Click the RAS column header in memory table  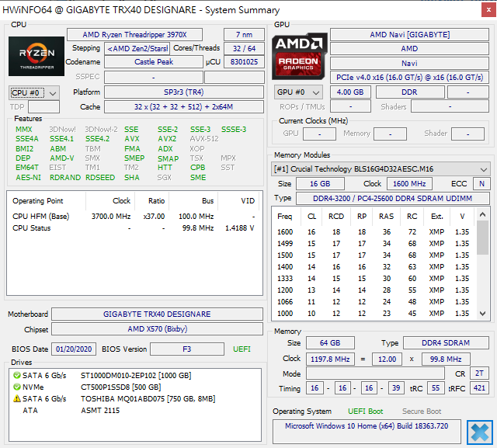[x=386, y=217]
